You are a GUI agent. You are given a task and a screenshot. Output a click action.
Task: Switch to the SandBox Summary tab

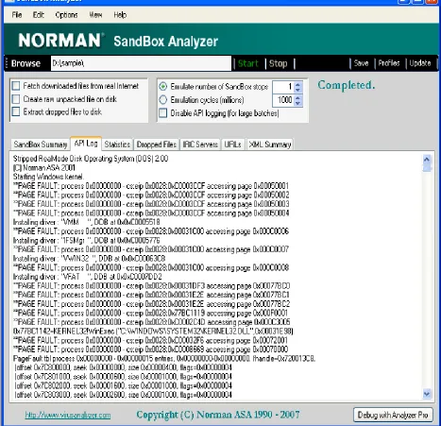[x=41, y=145]
